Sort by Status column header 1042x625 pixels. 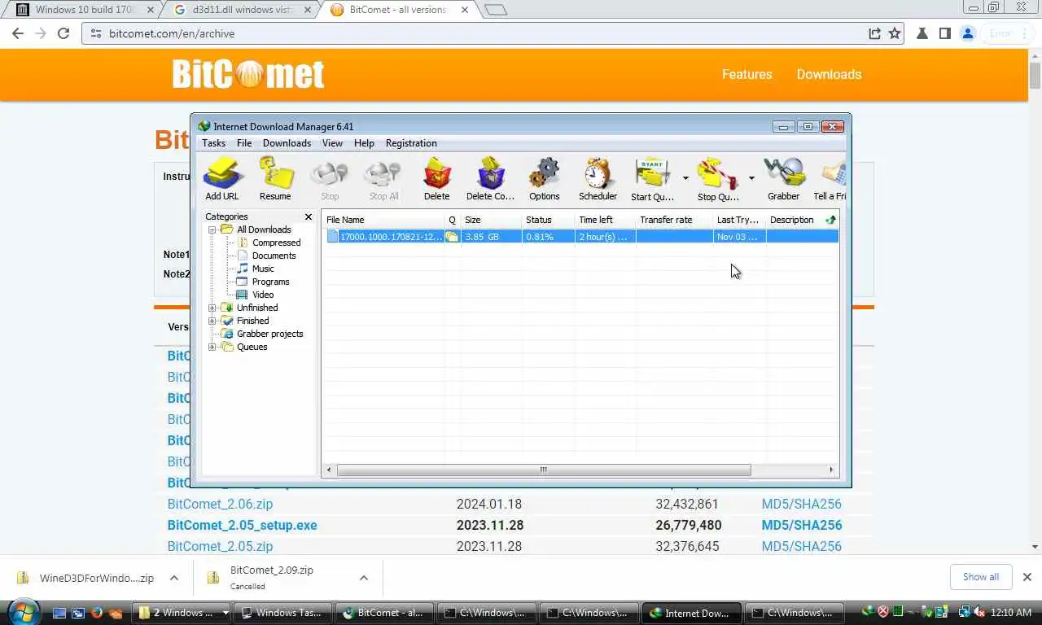(548, 220)
